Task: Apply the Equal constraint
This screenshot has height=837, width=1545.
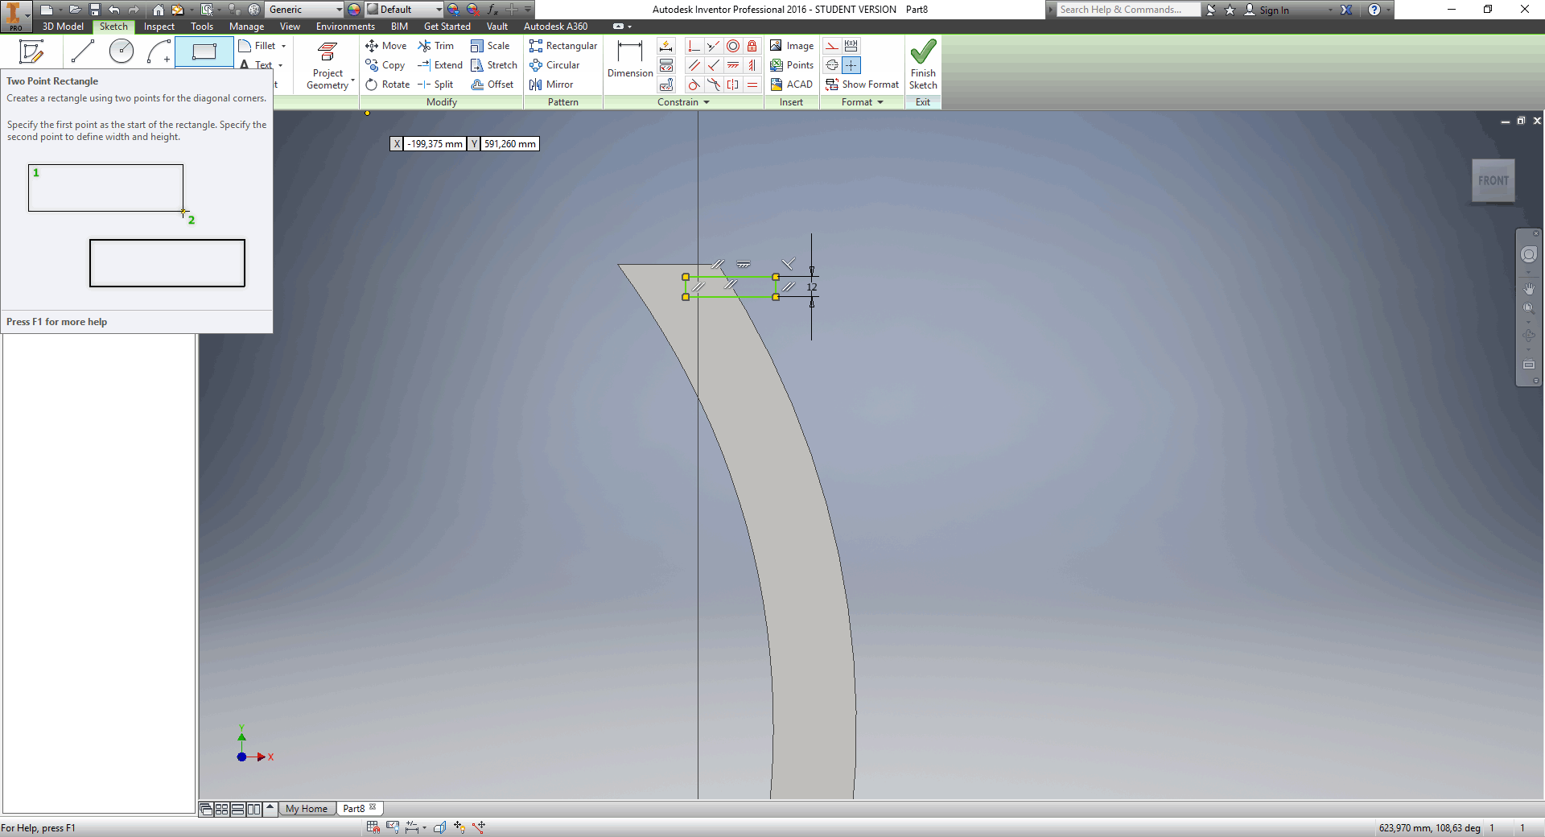Action: [x=752, y=85]
